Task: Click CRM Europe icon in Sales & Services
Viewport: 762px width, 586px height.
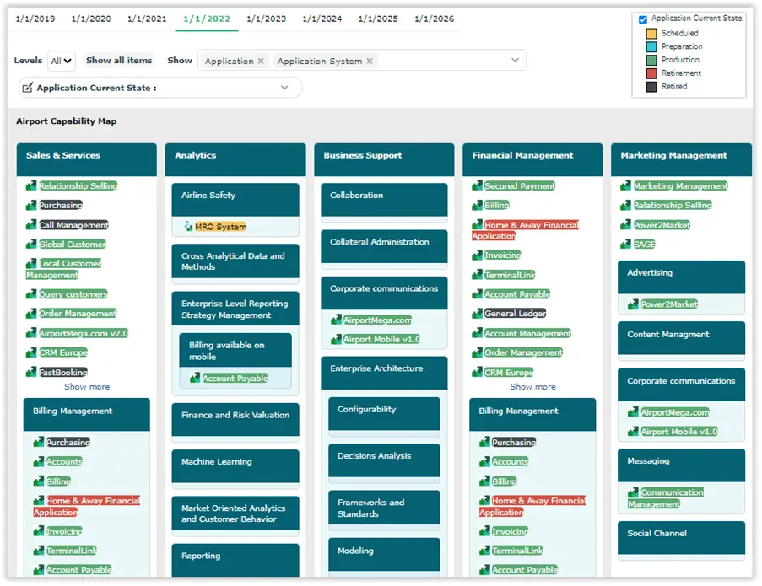Action: [x=31, y=352]
